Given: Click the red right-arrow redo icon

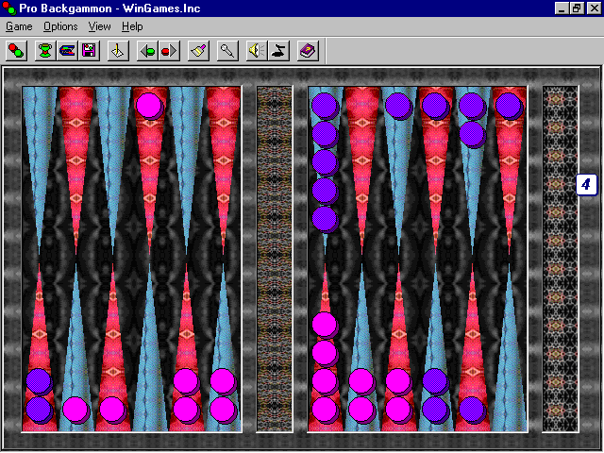Looking at the screenshot, I should click(x=169, y=51).
